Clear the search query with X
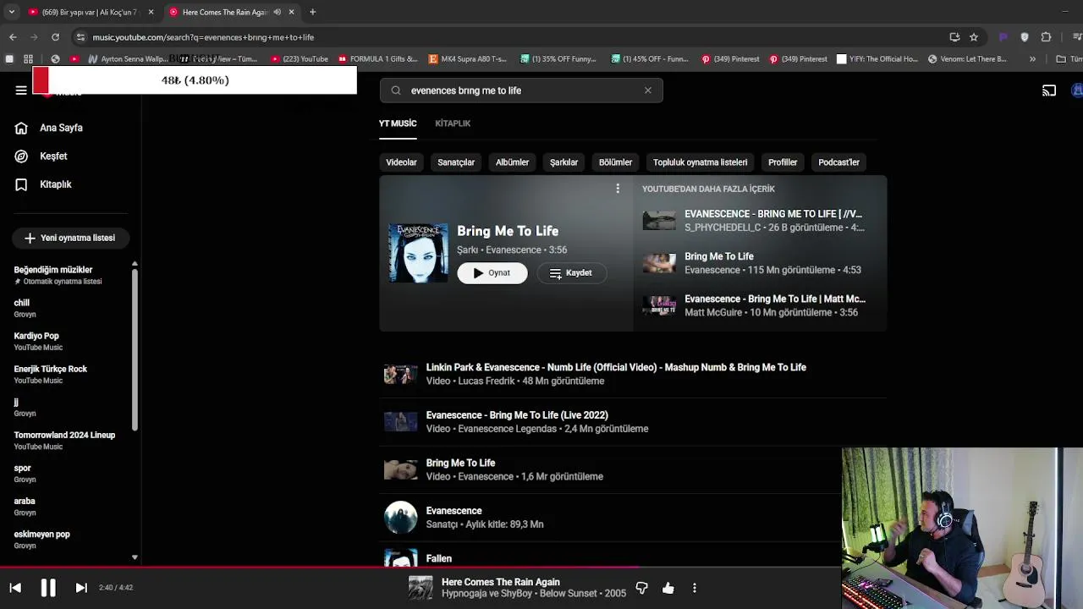The image size is (1083, 609). pos(648,91)
